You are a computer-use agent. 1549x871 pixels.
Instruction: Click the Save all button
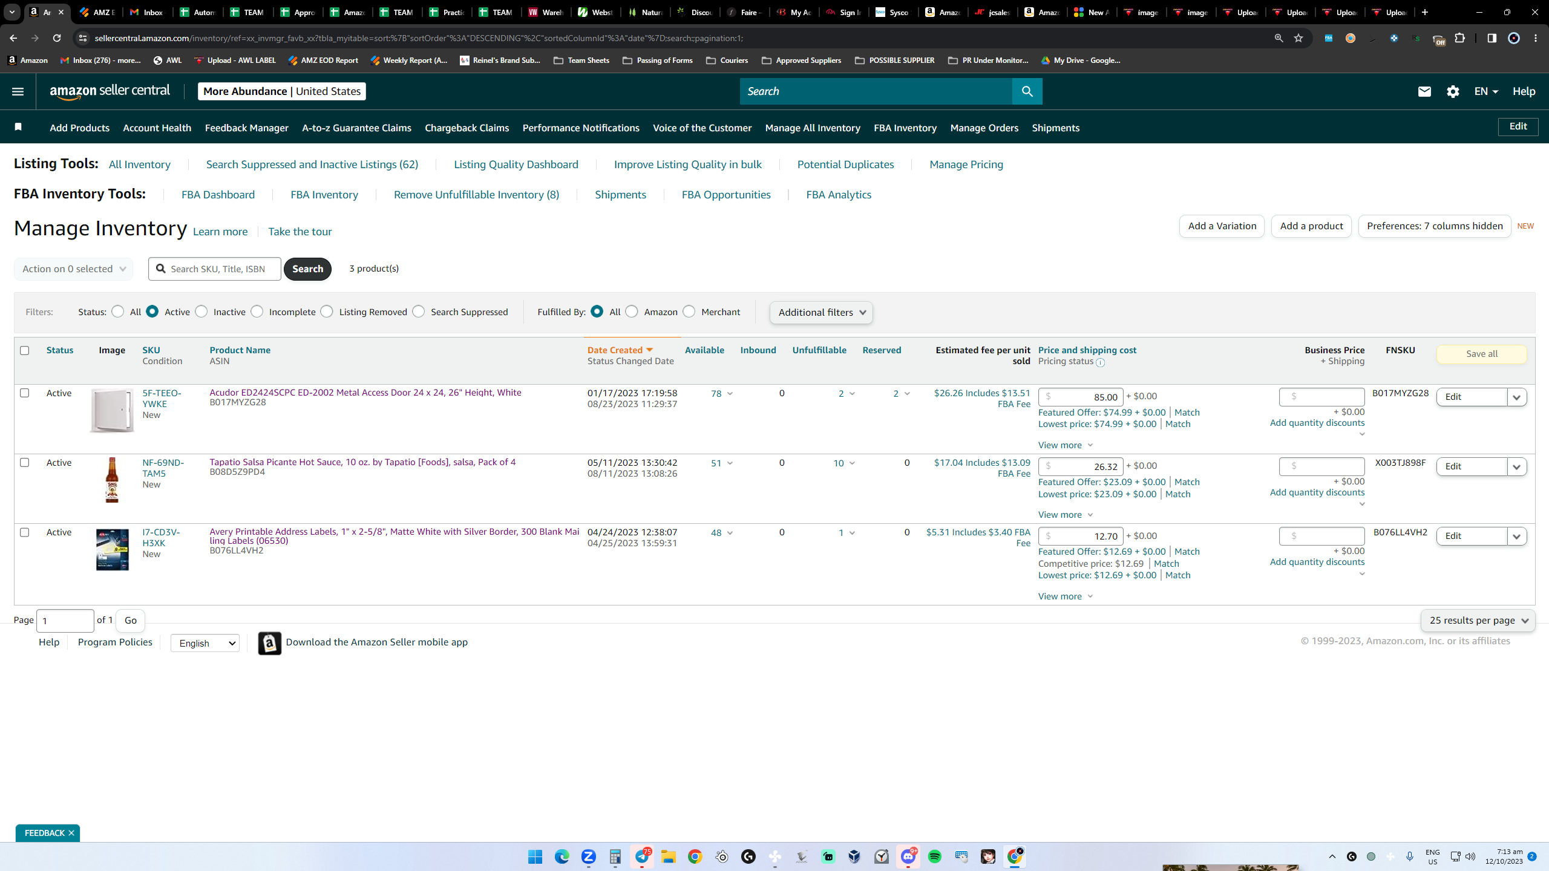1481,354
